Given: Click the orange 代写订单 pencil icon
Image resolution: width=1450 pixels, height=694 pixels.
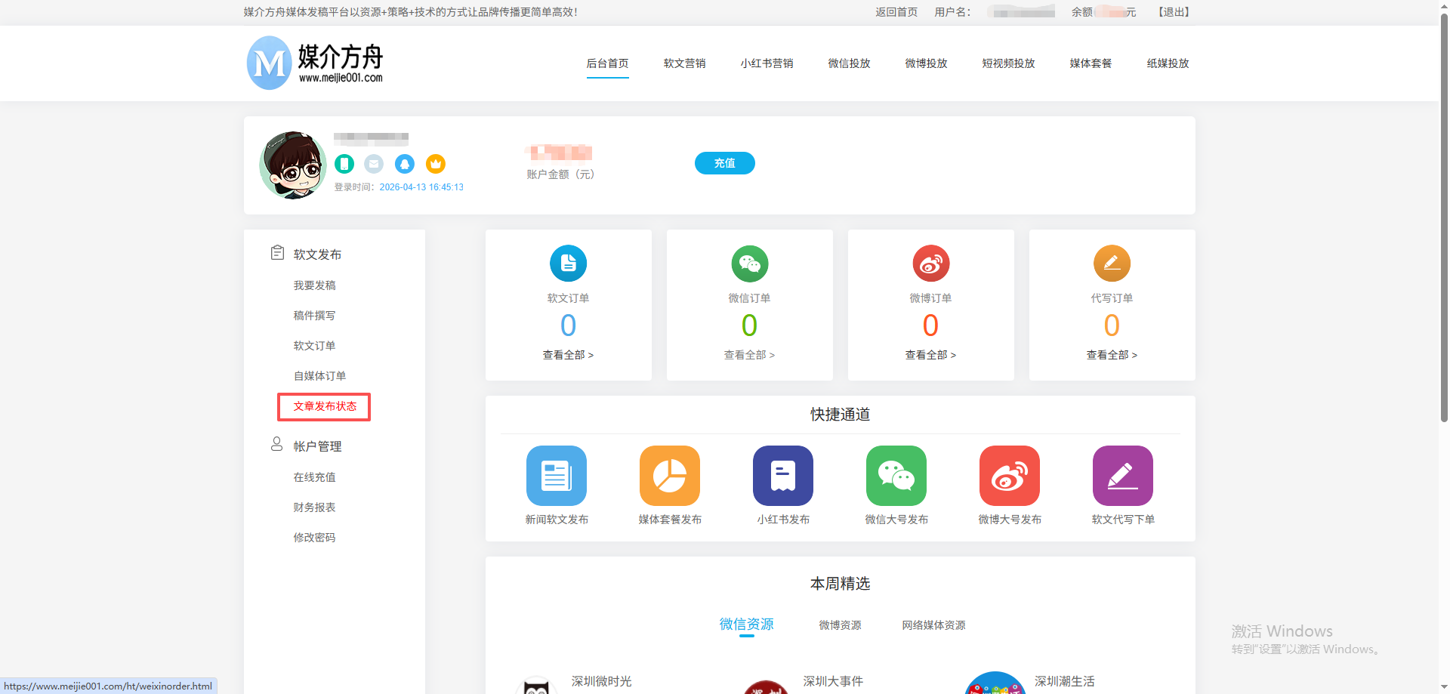Looking at the screenshot, I should [1112, 264].
